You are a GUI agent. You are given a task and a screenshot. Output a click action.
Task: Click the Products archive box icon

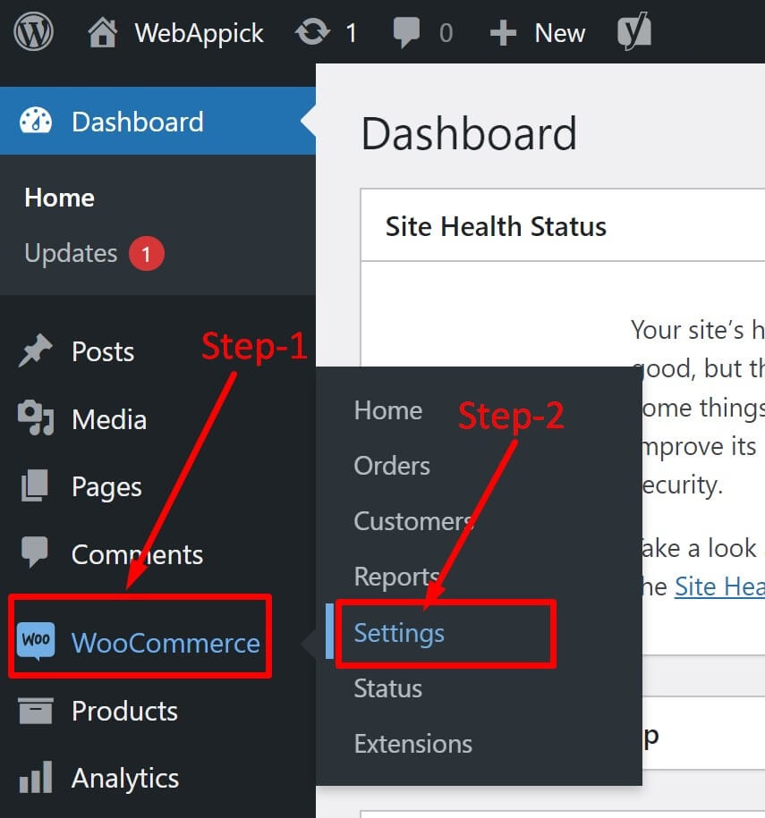(36, 711)
